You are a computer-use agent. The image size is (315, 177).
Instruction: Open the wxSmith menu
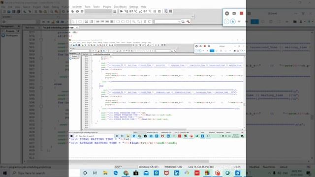pyautogui.click(x=77, y=6)
